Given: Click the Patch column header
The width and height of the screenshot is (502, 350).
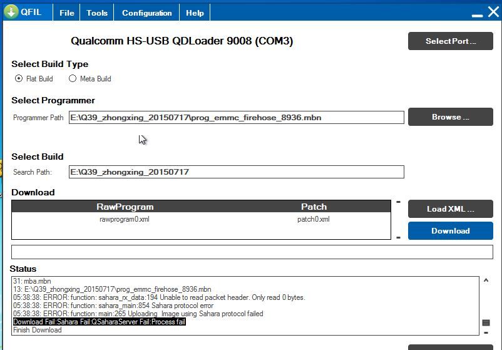Looking at the screenshot, I should pyautogui.click(x=314, y=207).
